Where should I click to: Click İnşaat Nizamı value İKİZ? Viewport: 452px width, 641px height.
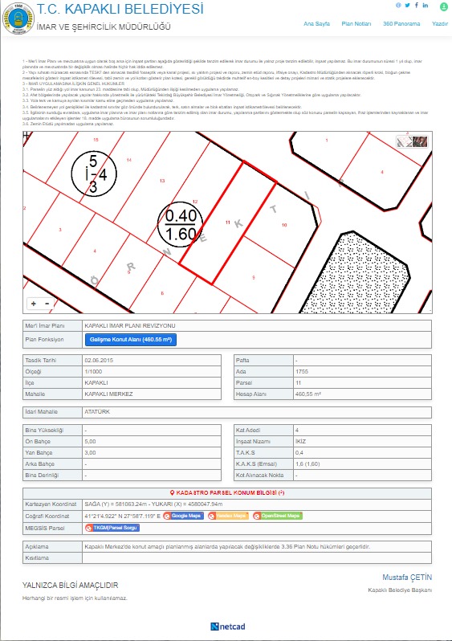coord(300,442)
